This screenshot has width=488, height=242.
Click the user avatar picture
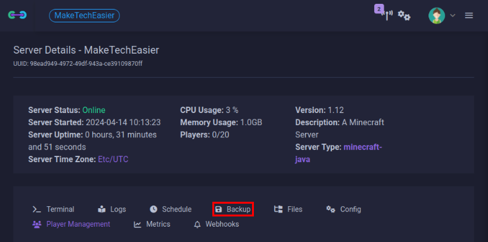[437, 15]
